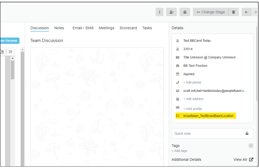Image resolution: width=259 pixels, height=168 pixels.
Task: Click the ID card icon beside Title Unknown
Action: pyautogui.click(x=177, y=58)
